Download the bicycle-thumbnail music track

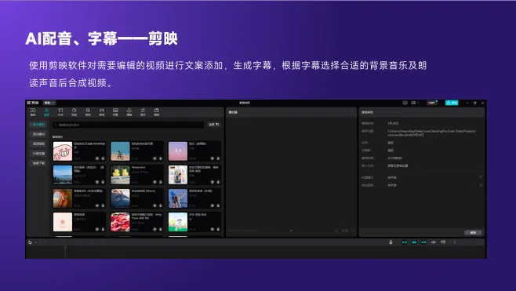coord(161,158)
